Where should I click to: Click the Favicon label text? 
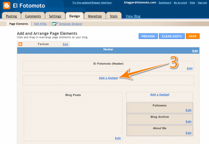[43, 44]
